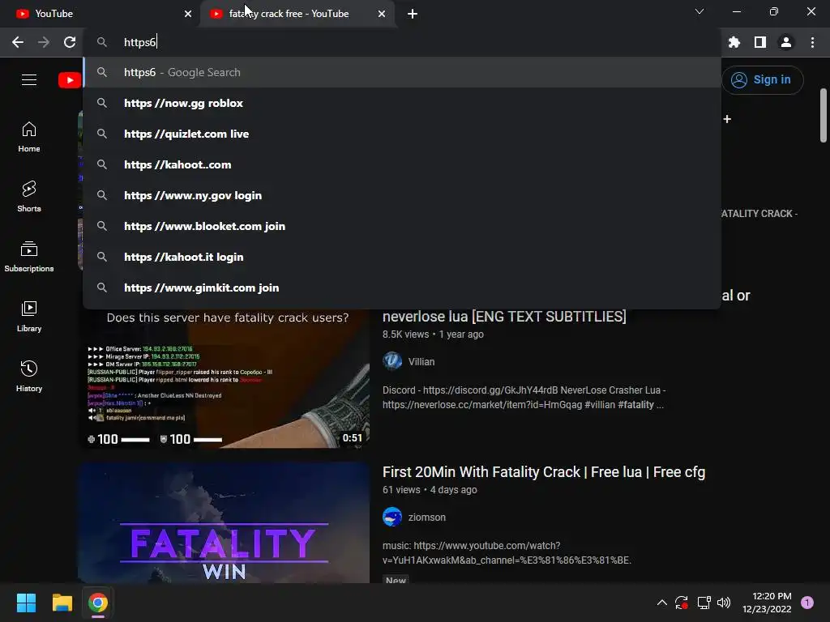Open File Explorer from the taskbar

[x=62, y=603]
